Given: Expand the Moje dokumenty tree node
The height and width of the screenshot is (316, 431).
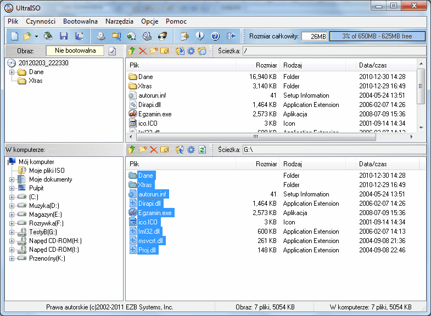Looking at the screenshot, I should 12,179.
